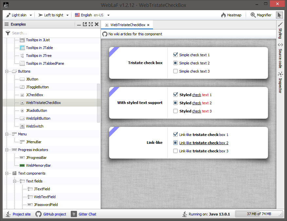
Task: Collapse the Progress indicators tree node
Action: tap(7, 150)
